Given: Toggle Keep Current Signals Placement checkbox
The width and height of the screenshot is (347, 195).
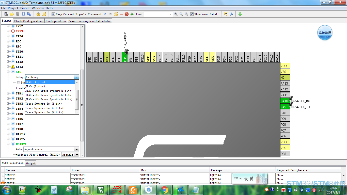Looking at the screenshot, I should click(53, 14).
